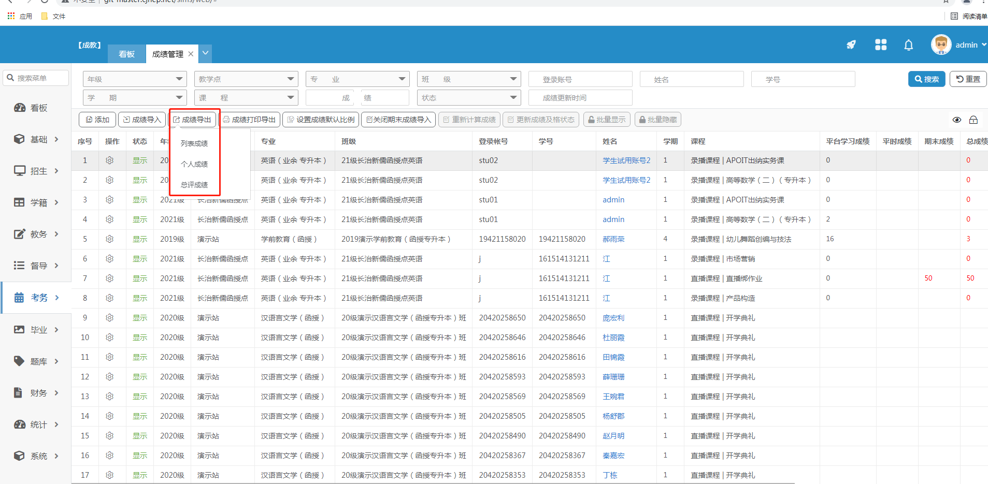Image resolution: width=988 pixels, height=484 pixels.
Task: Open the 状态 dropdown filter
Action: click(468, 98)
